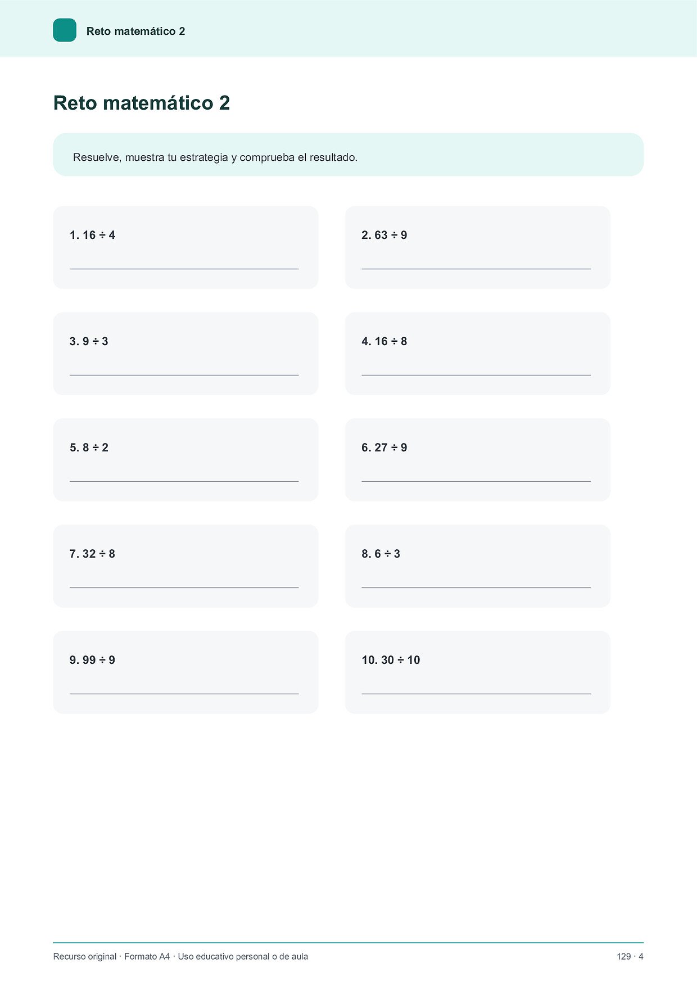Click the answer line under 16 ÷ 4
Image resolution: width=697 pixels, height=986 pixels.
point(184,269)
